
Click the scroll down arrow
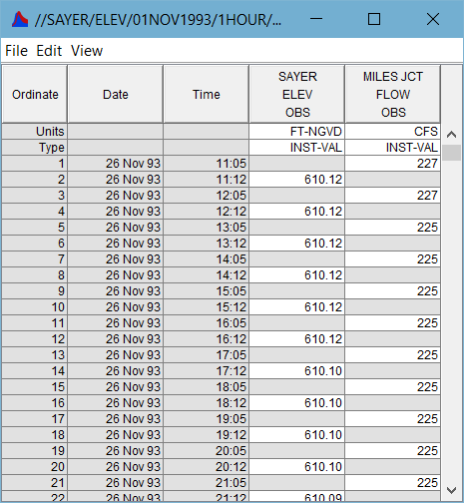[451, 490]
